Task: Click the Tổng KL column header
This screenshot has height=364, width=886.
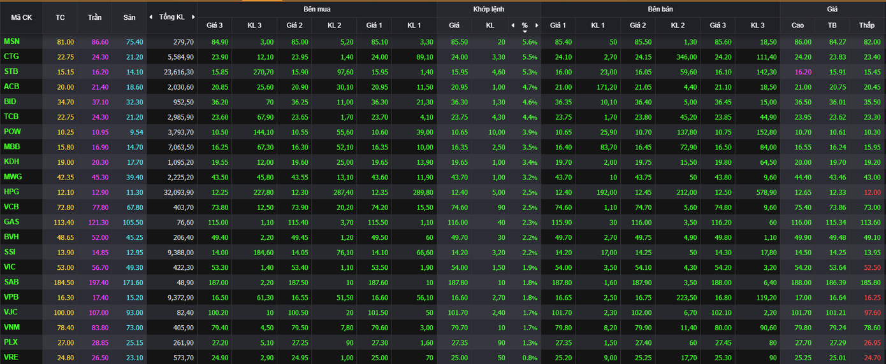Action: (x=171, y=17)
